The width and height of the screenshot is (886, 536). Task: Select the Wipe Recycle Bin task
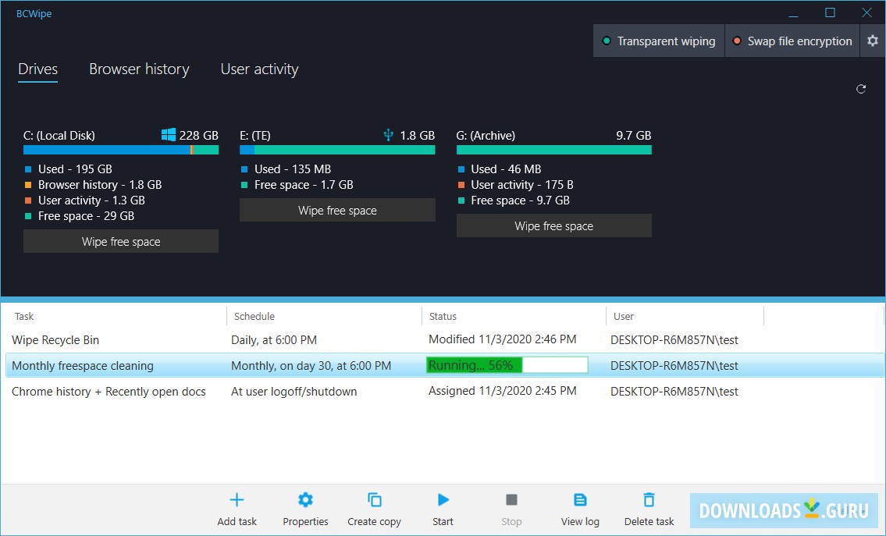coord(55,340)
